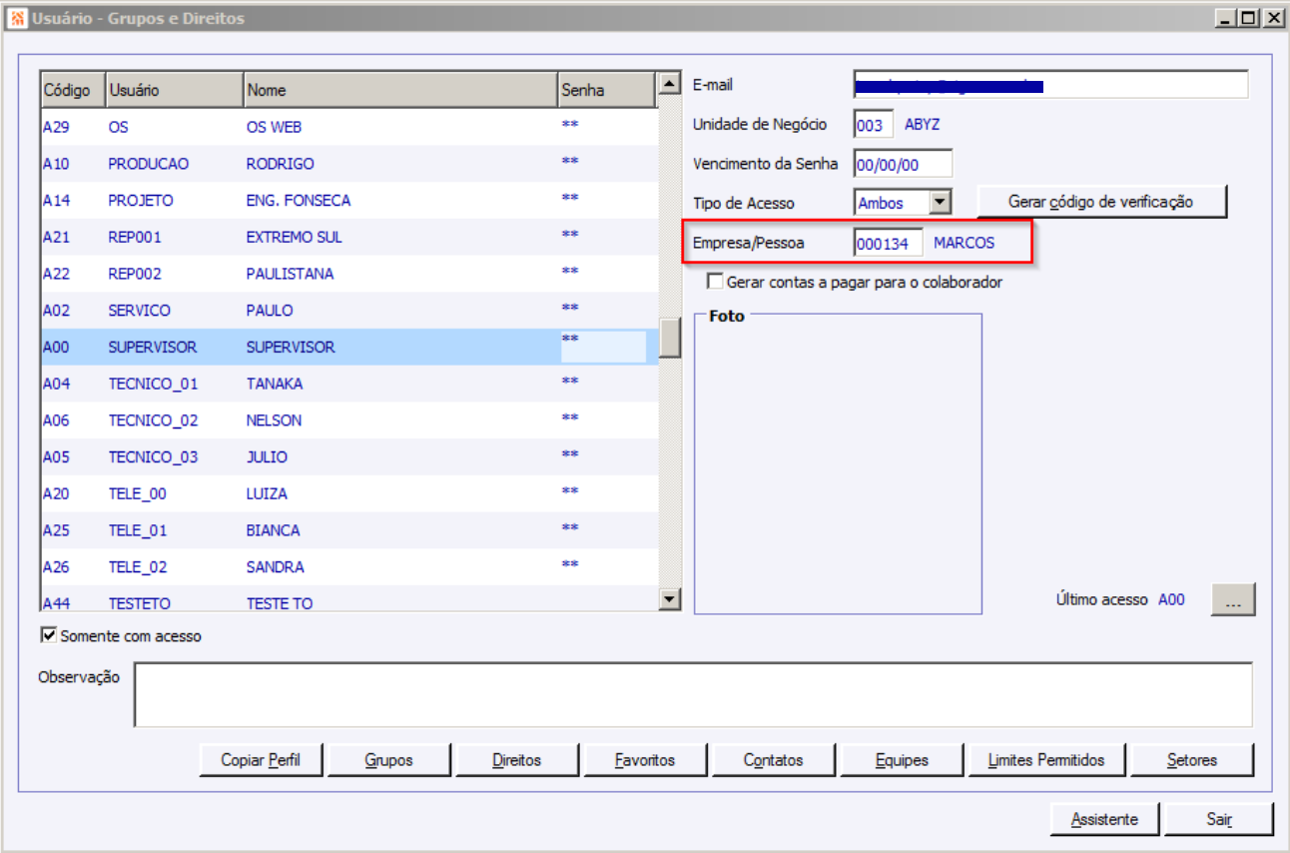
Task: Click the ellipsis button beside Último acesso
Action: [x=1233, y=600]
